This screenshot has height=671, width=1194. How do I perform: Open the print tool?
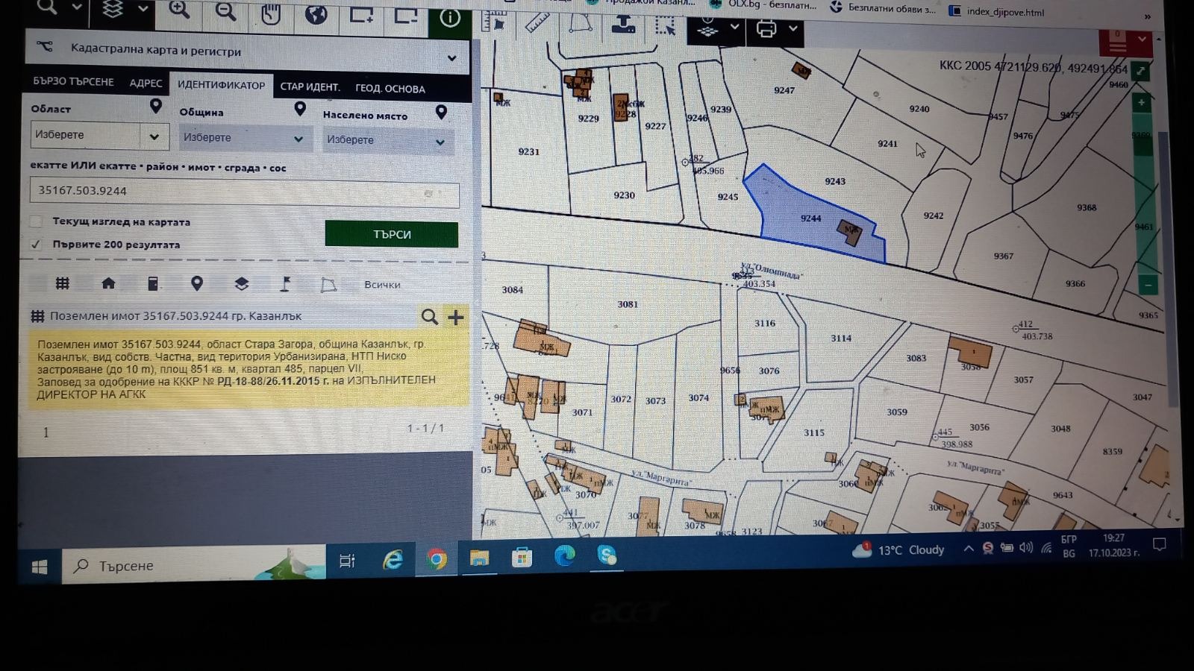tap(766, 29)
